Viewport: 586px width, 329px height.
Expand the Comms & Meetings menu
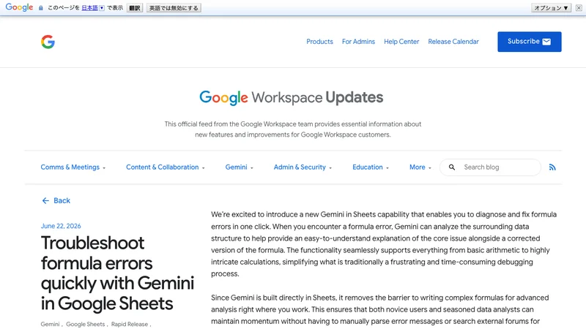click(73, 167)
